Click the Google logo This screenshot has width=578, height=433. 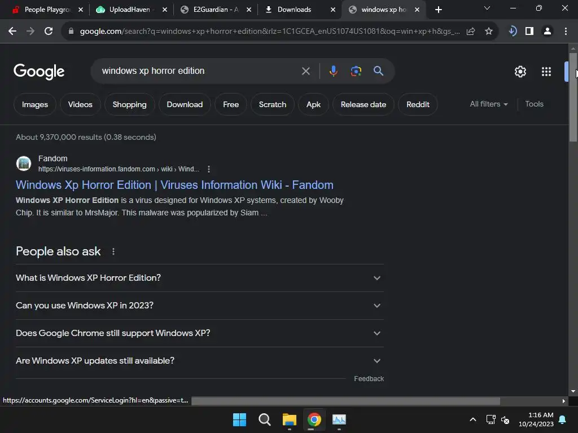click(x=39, y=72)
